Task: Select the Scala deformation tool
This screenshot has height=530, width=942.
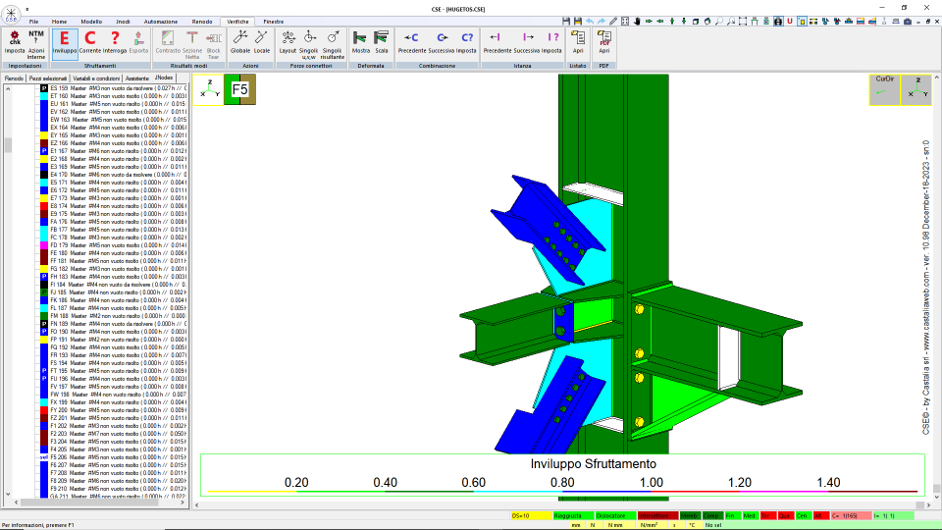Action: 382,42
